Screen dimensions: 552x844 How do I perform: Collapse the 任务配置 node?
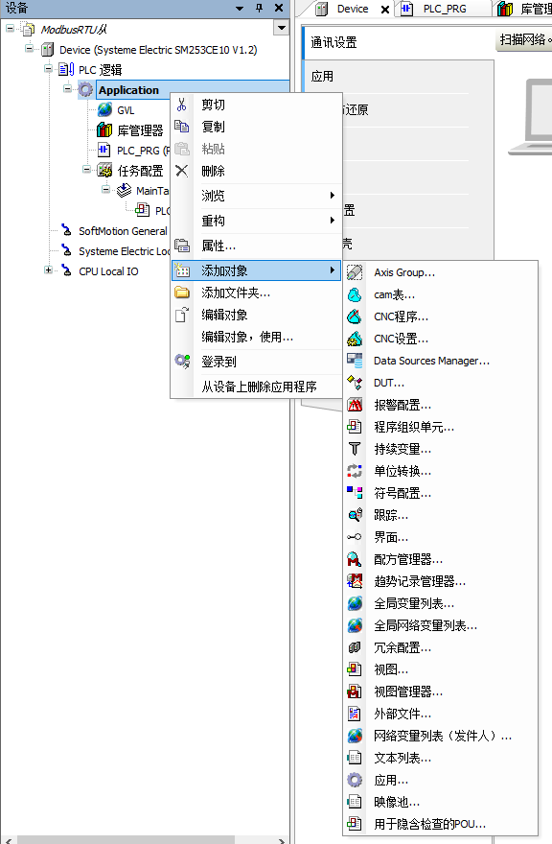[x=86, y=169]
